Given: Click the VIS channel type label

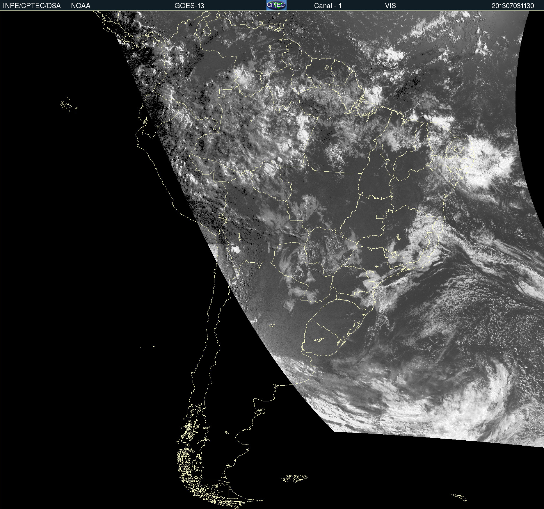Looking at the screenshot, I should [x=390, y=6].
